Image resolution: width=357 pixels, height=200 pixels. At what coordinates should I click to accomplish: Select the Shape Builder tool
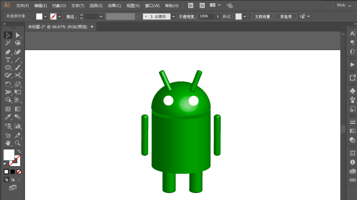[8, 100]
